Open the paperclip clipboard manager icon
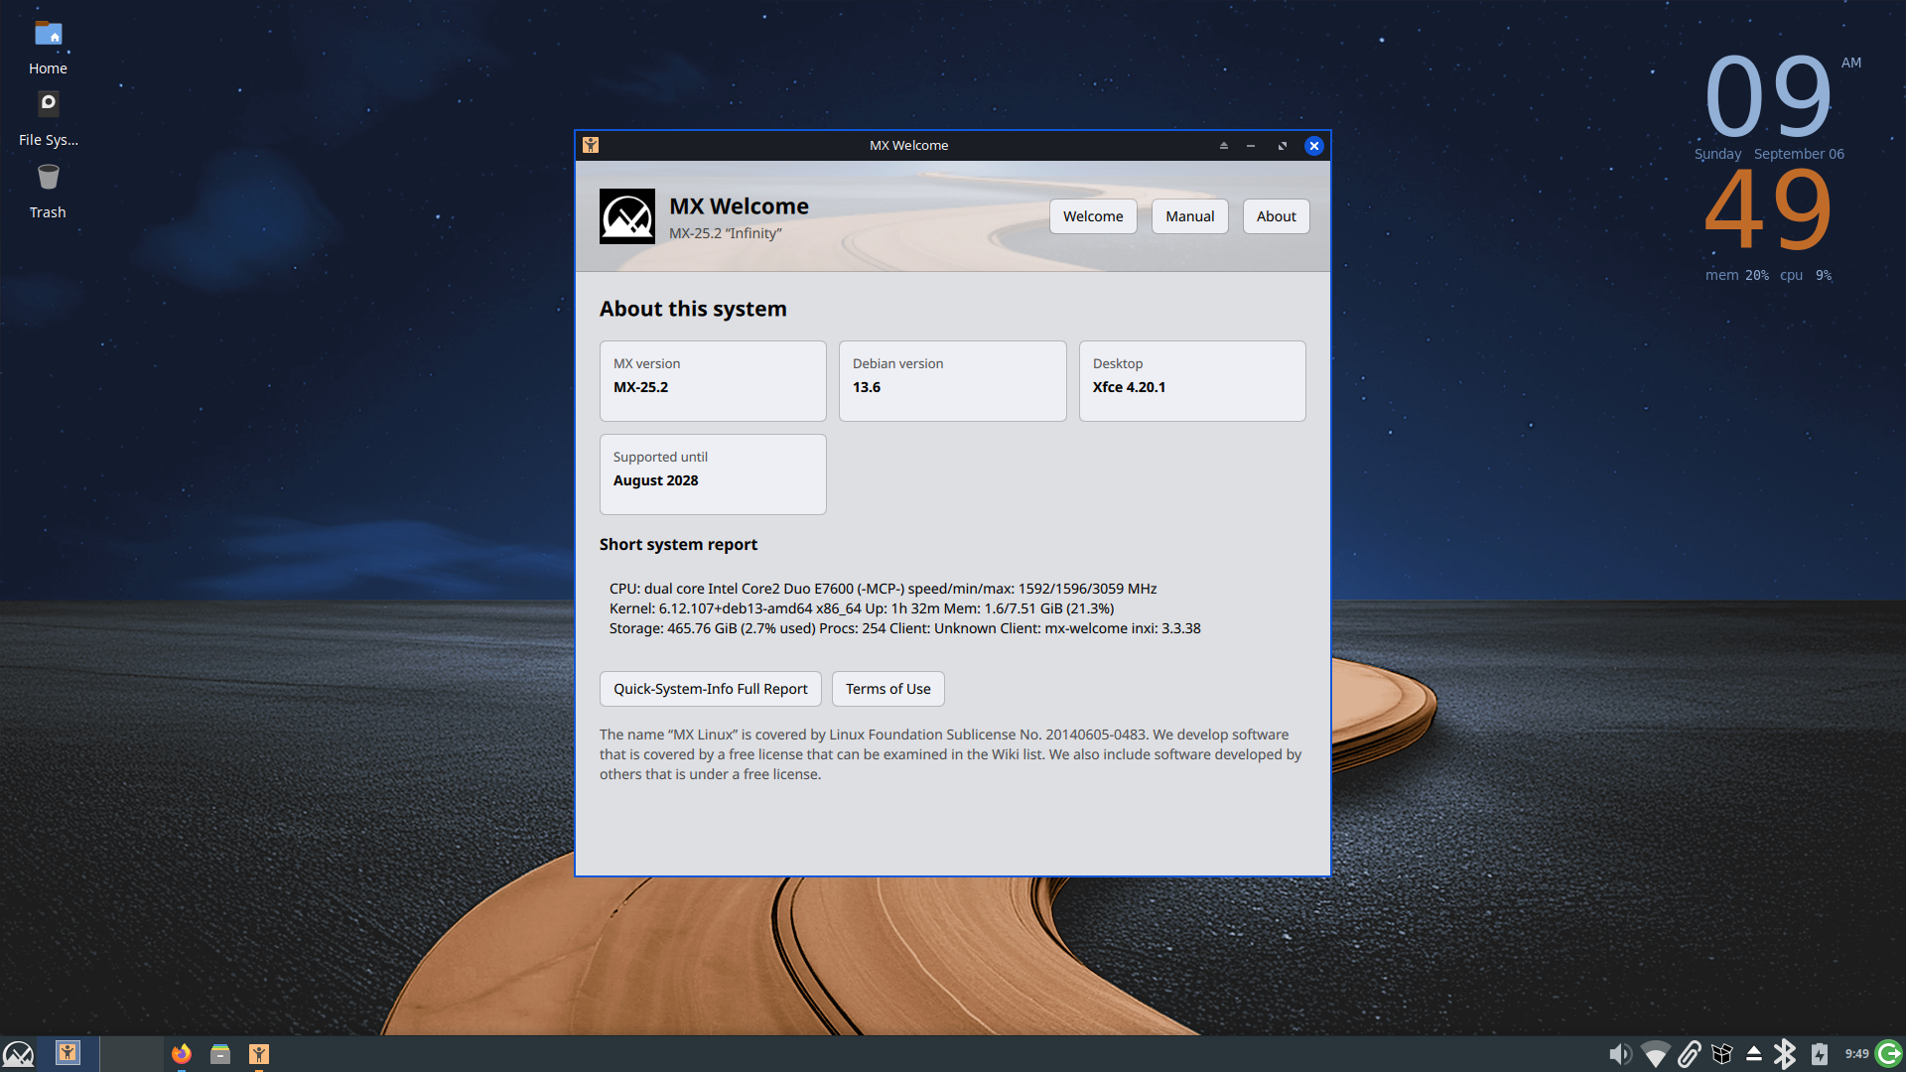This screenshot has height=1072, width=1906. (1690, 1054)
